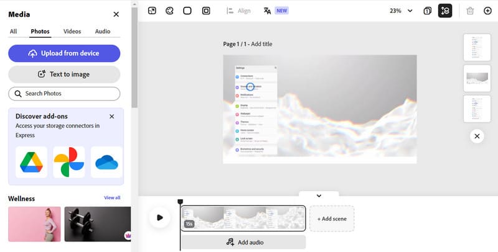Viewport: 498px width, 252px height.
Task: Play the timeline video
Action: click(x=160, y=217)
